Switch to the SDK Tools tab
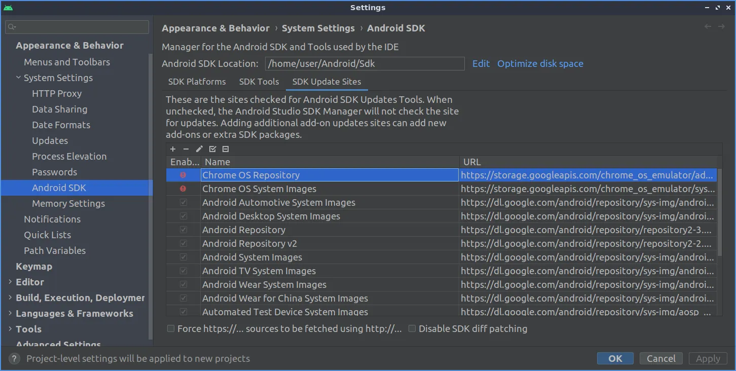Screen dimensions: 736x371 tap(259, 82)
